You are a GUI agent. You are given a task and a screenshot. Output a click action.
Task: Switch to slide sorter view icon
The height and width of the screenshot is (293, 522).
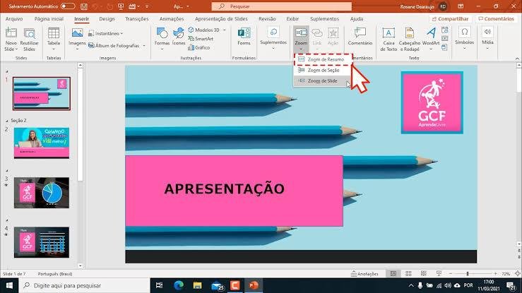[x=408, y=273]
